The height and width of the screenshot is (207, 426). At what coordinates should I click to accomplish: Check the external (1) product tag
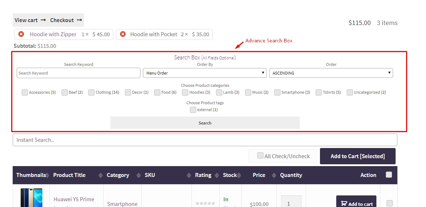193,110
